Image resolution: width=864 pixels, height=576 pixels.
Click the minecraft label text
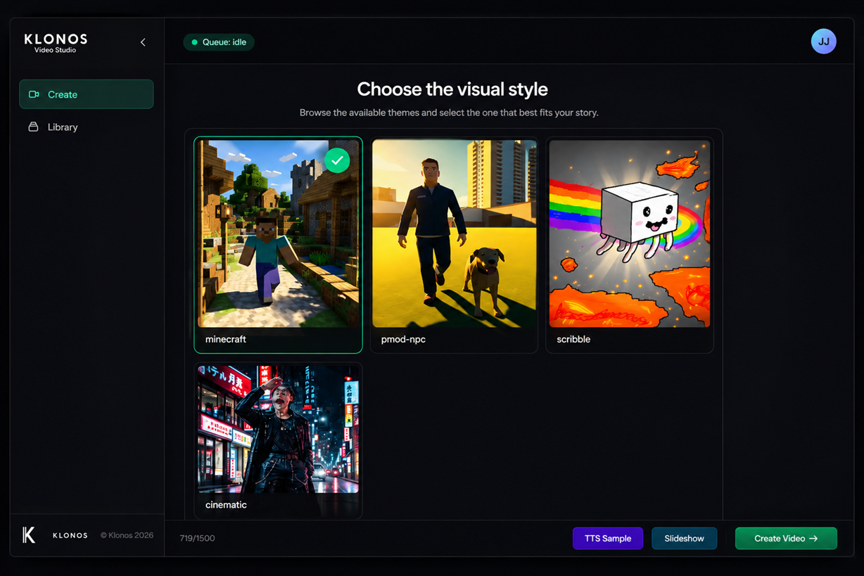(226, 339)
